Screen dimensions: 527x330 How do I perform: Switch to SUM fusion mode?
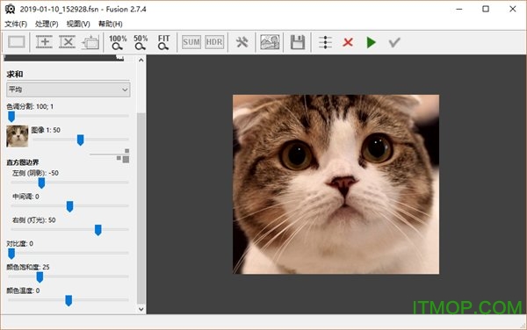click(191, 42)
